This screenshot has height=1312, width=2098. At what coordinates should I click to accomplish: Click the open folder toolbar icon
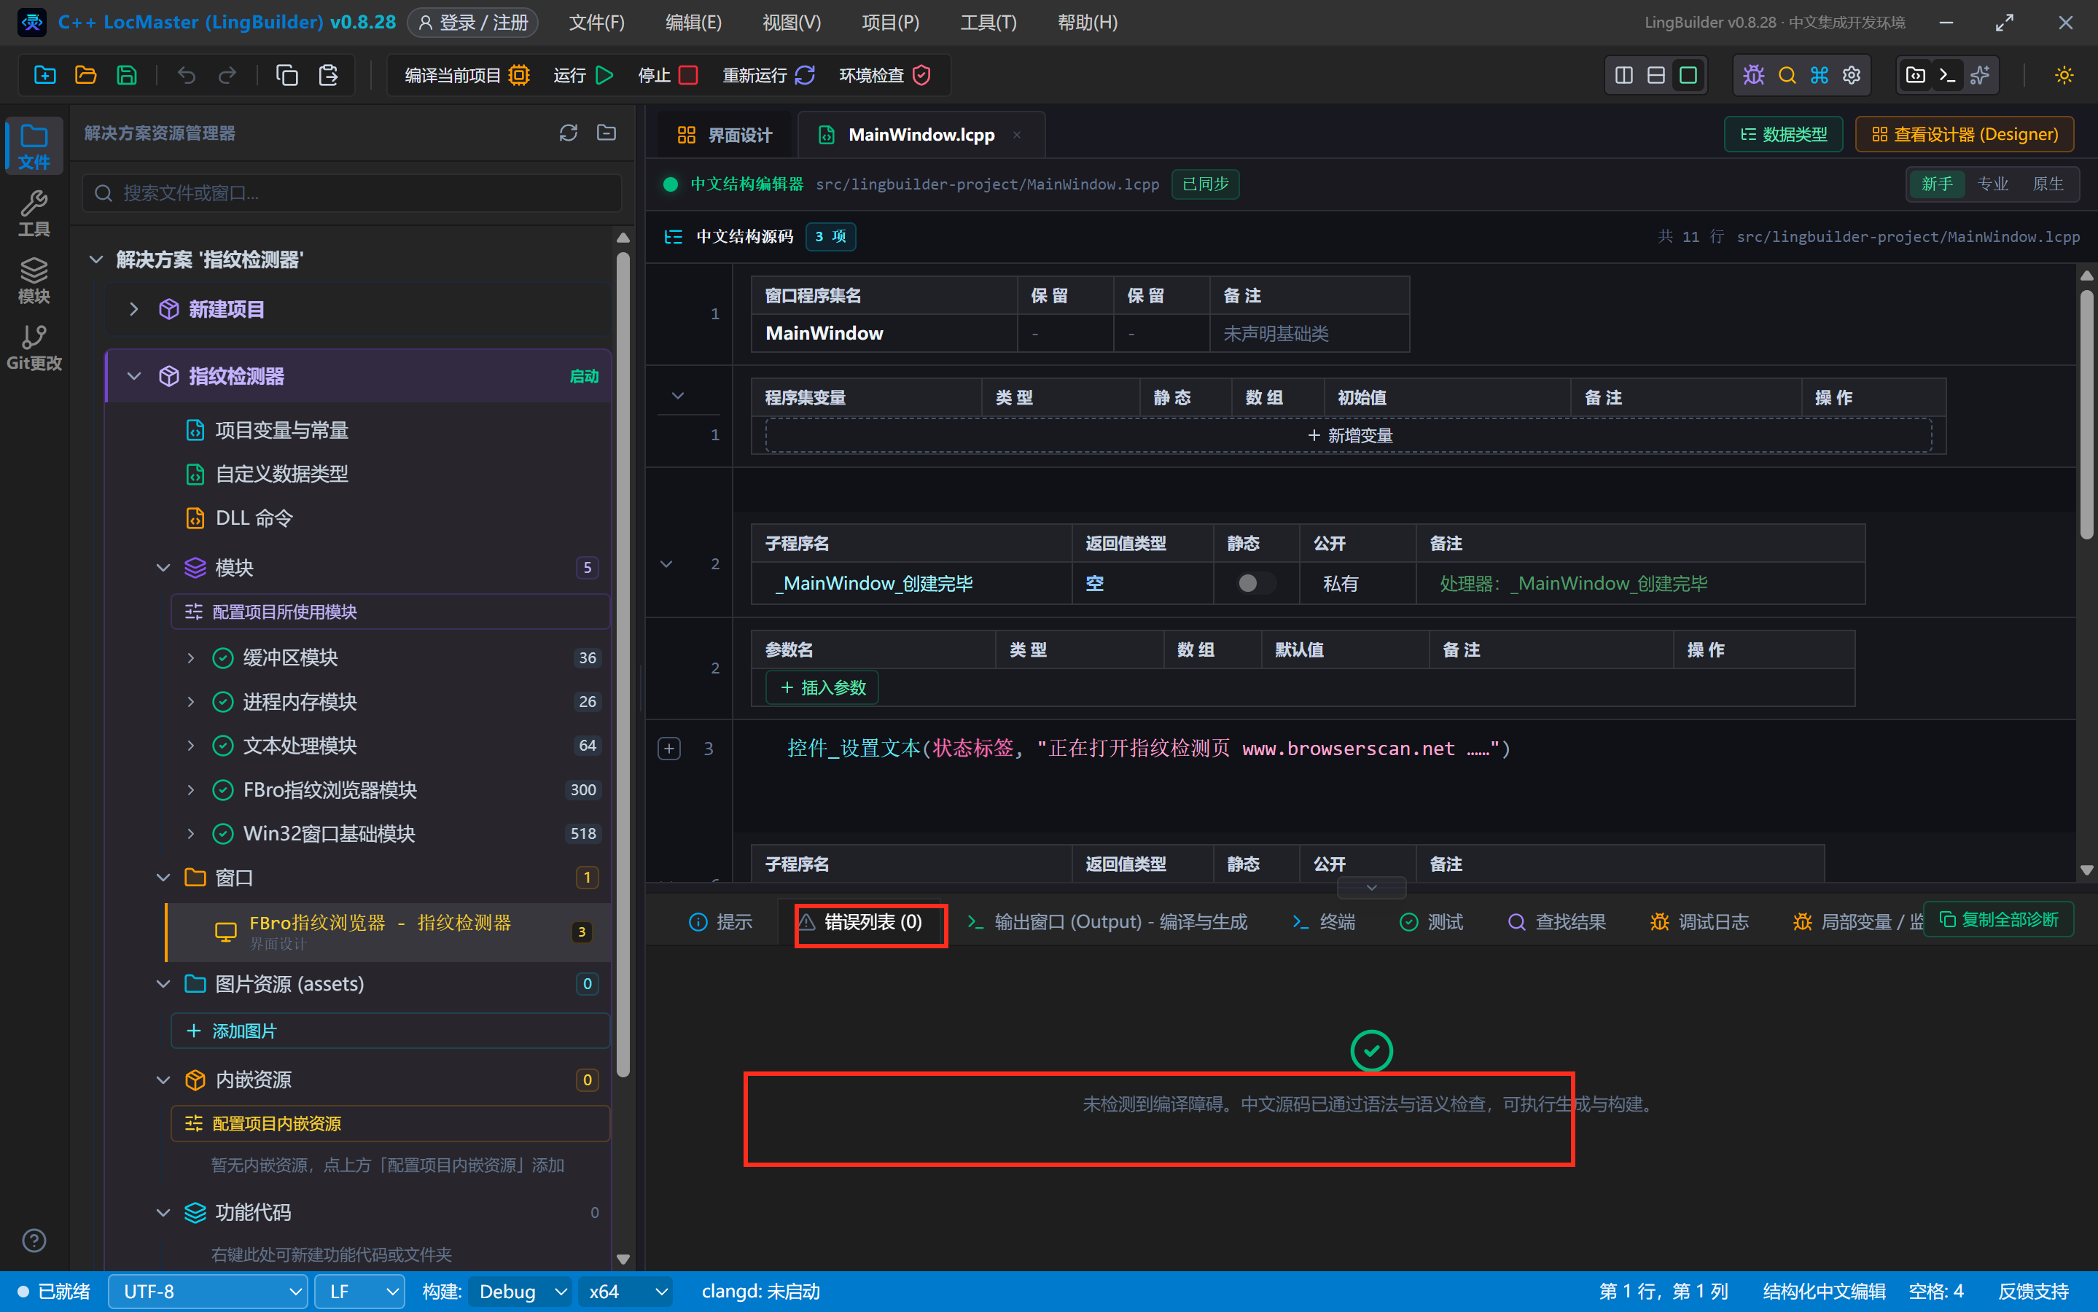pyautogui.click(x=86, y=76)
